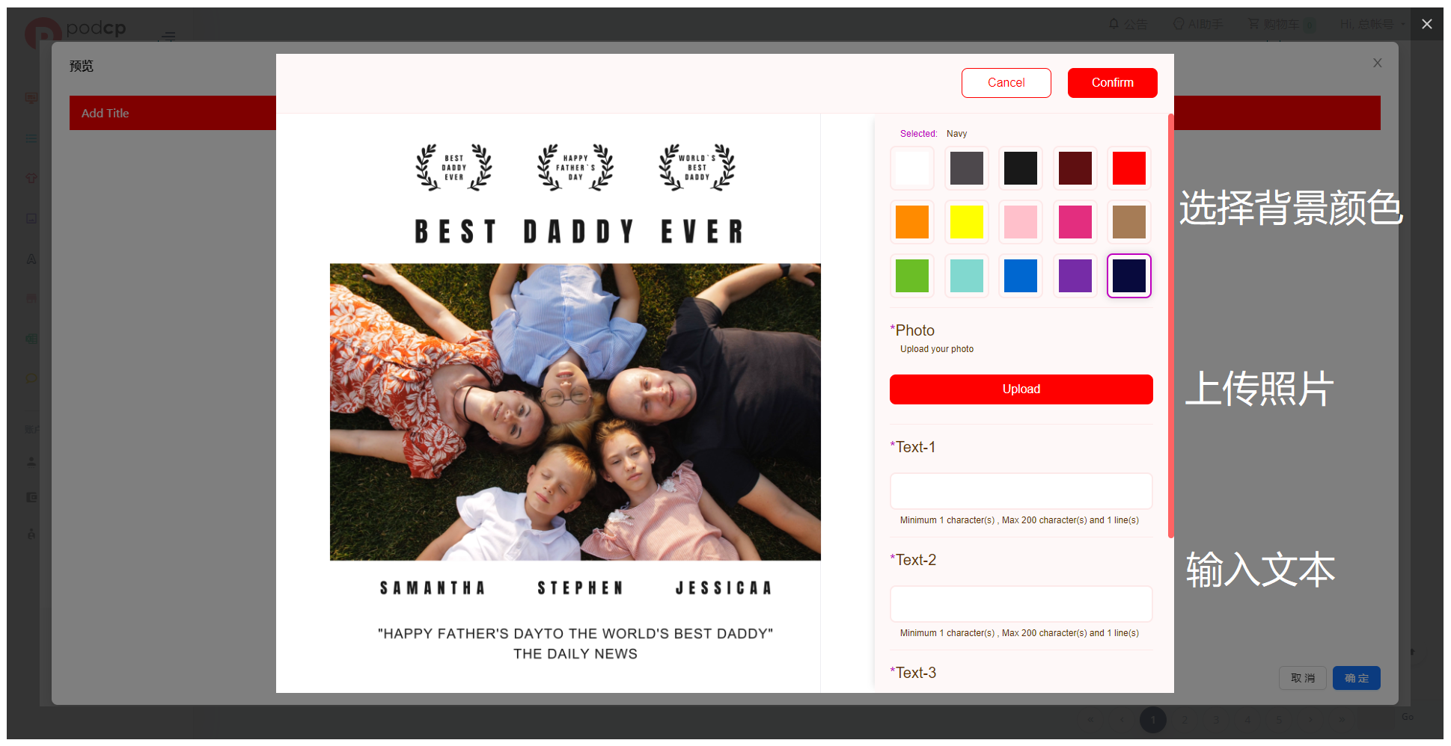Select the navy color swatch
This screenshot has width=1451, height=746.
1129,276
